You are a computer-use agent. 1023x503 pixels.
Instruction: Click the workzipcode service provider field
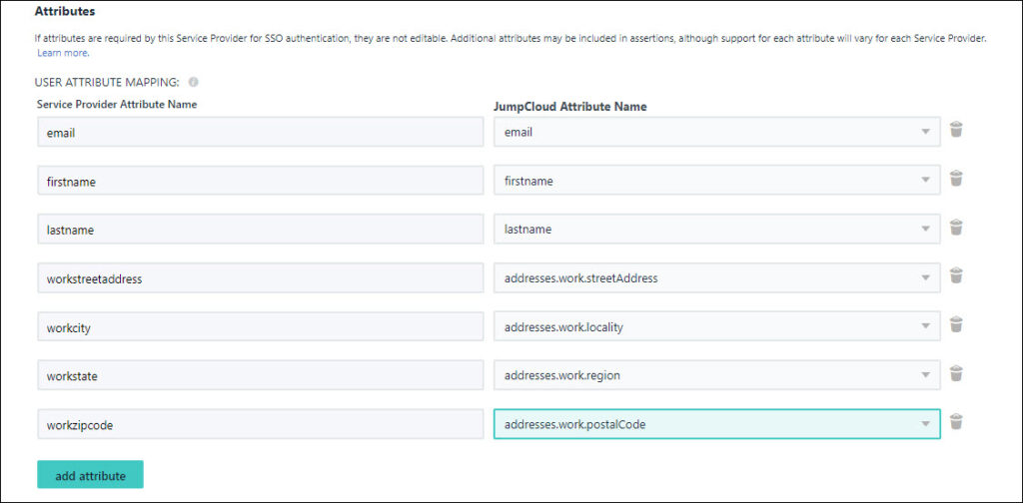[260, 424]
